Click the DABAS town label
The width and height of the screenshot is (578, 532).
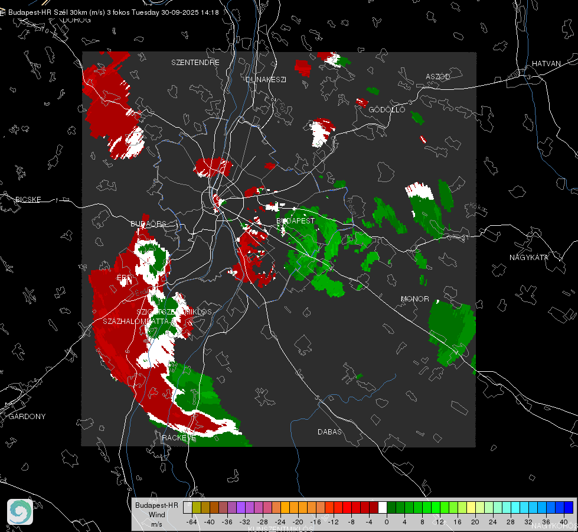tap(329, 432)
